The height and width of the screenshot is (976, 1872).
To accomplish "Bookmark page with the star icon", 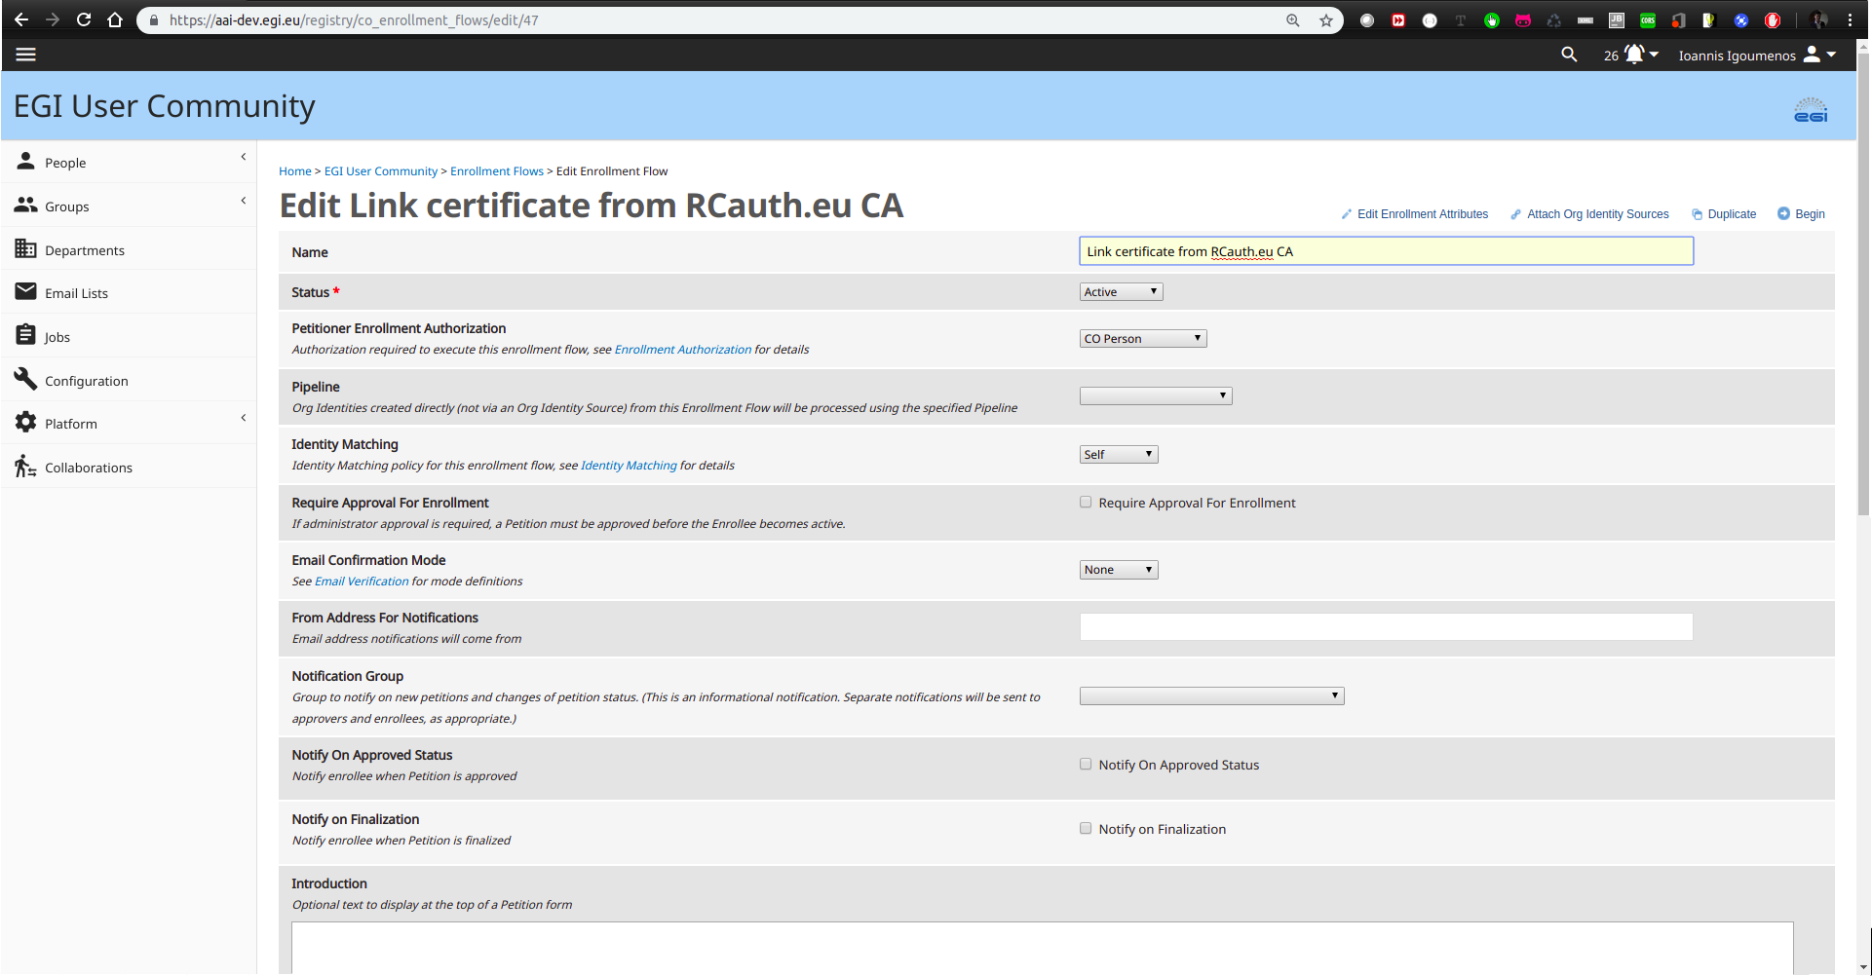I will tap(1326, 20).
